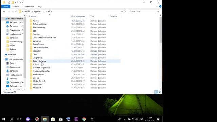Select Музыка in navigation pane
217x122 pixels.
(13, 79)
